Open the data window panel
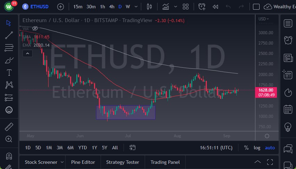Screen dimensions: 296x169 pos(287,74)
